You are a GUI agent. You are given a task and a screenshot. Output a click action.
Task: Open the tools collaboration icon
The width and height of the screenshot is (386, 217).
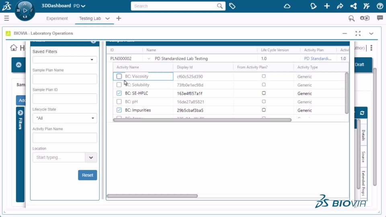(367, 6)
